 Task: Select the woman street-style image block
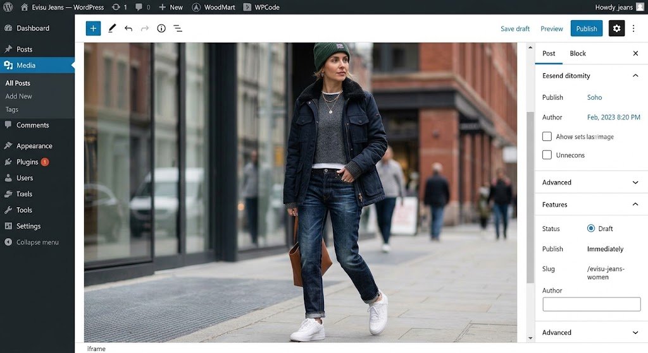301,193
